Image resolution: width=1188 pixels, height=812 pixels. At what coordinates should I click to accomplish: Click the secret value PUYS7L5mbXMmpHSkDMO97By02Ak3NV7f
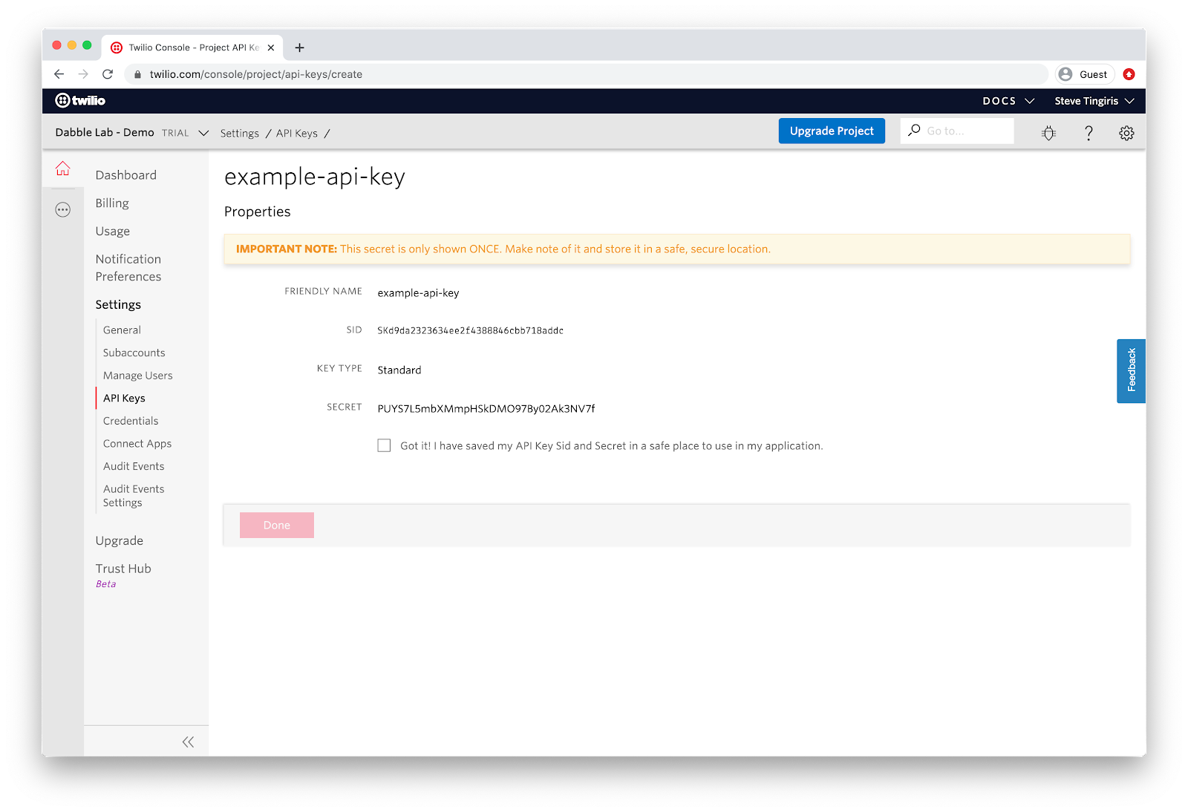coord(486,409)
